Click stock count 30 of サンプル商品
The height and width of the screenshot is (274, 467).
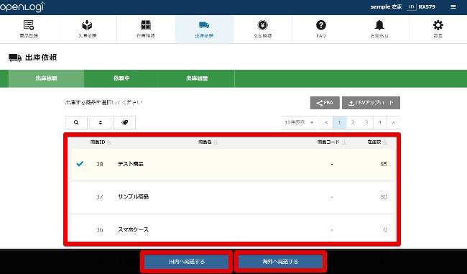click(384, 197)
